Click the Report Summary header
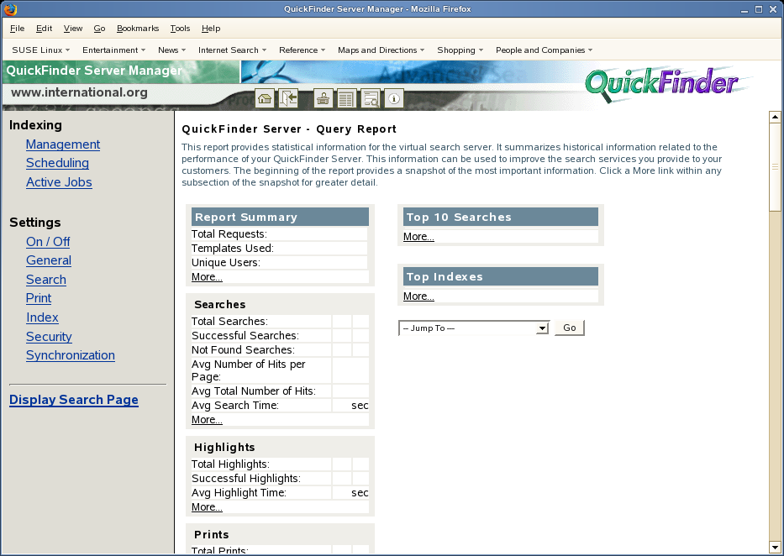 point(280,217)
